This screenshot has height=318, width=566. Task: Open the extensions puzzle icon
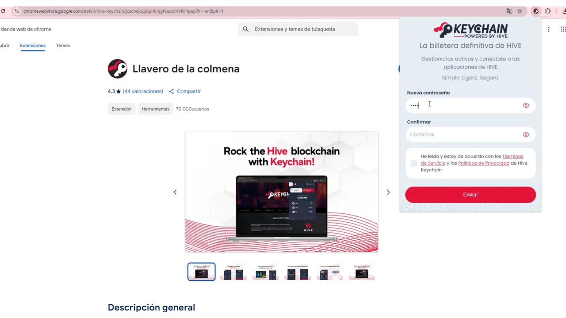(x=548, y=11)
